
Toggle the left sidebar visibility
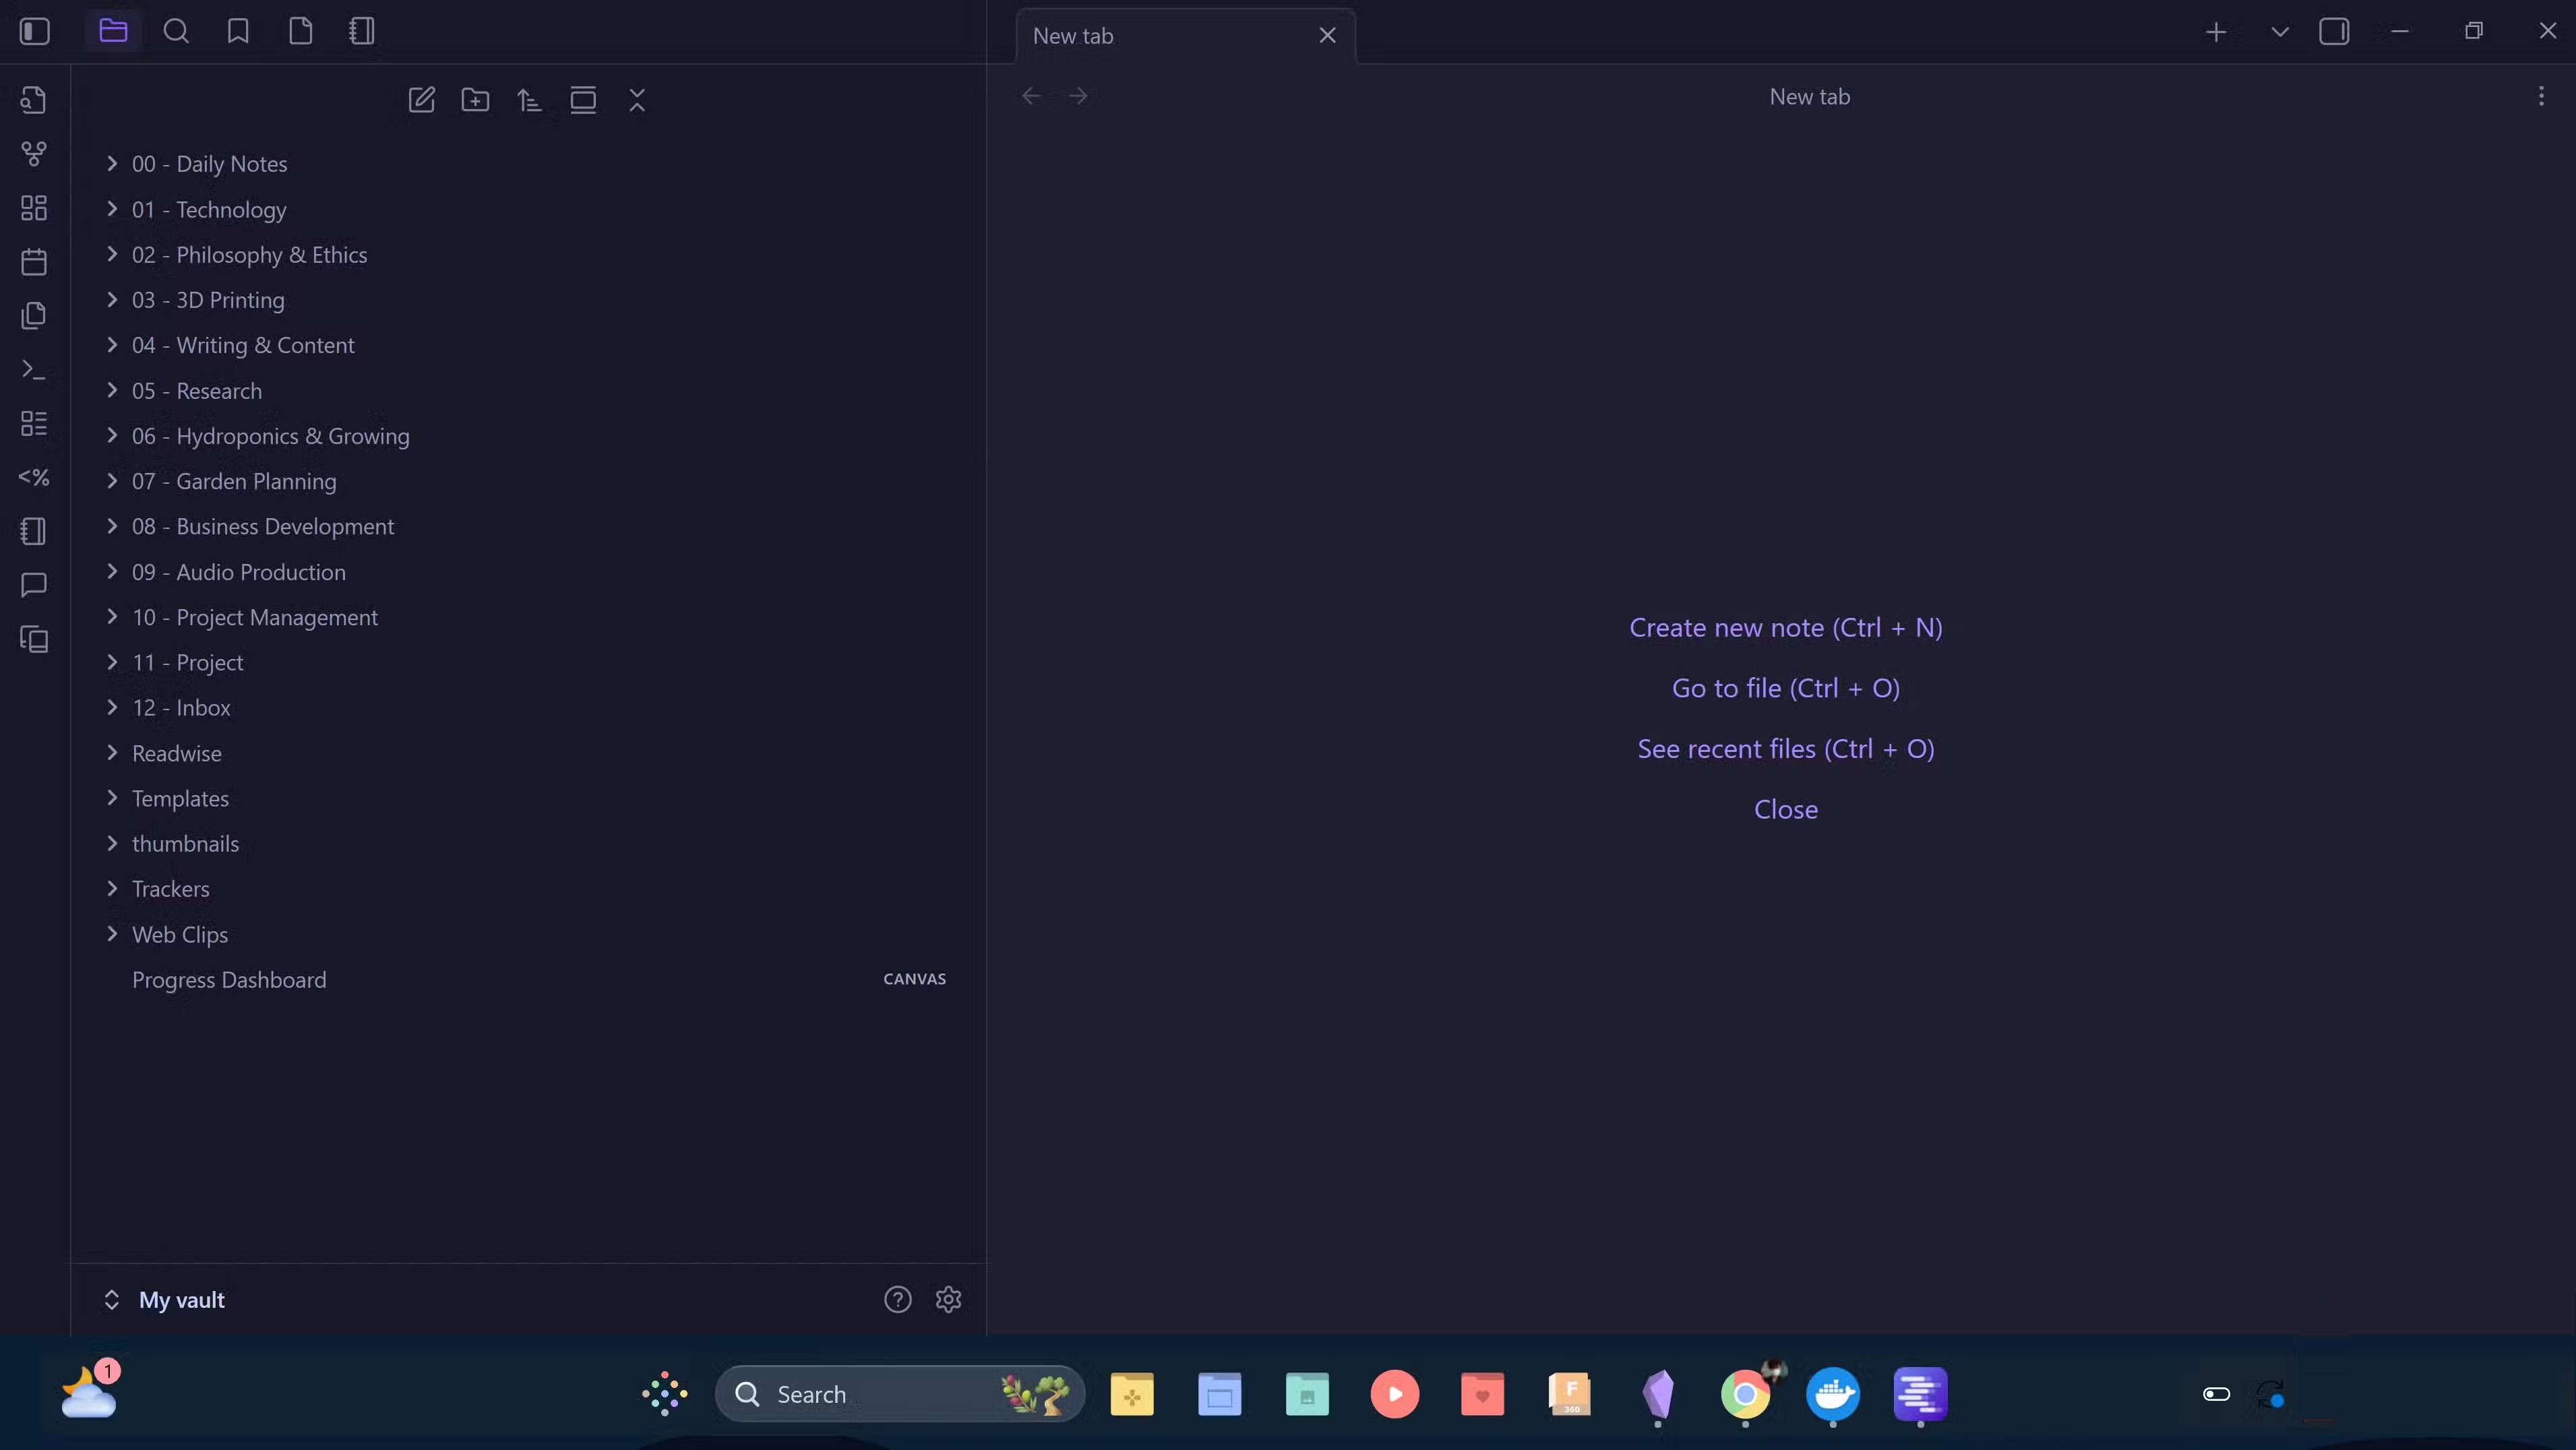tap(34, 31)
